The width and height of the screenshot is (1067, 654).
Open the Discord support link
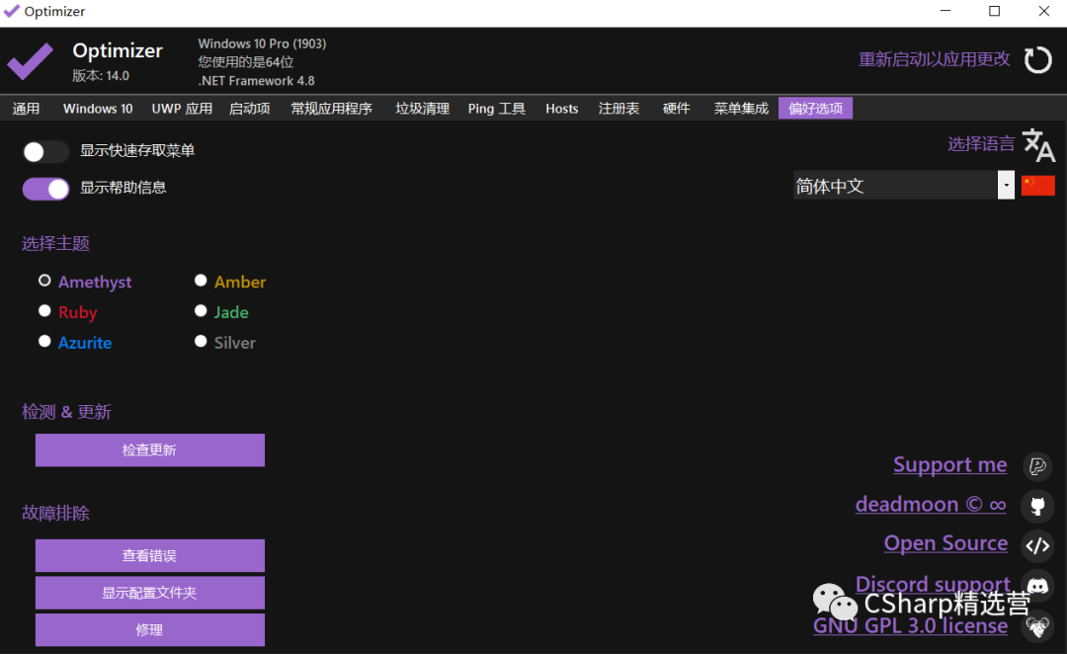pos(933,584)
